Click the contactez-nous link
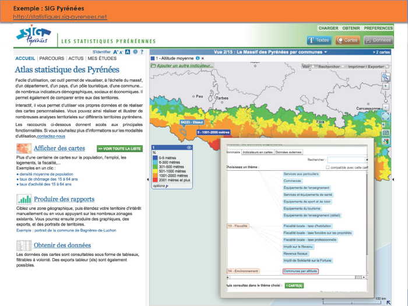The image size is (408, 306). 51,136
